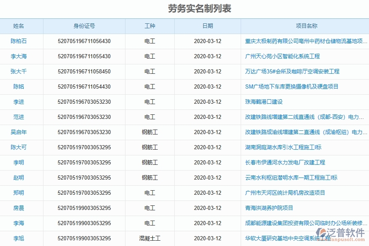Image resolution: width=369 pixels, height=246 pixels.
Task: Click the 身份证号 column header
Action: point(84,26)
